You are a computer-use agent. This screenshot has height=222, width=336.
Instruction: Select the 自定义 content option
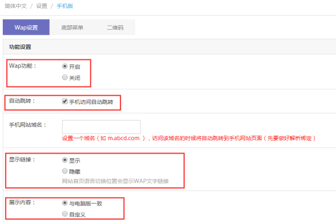65,214
